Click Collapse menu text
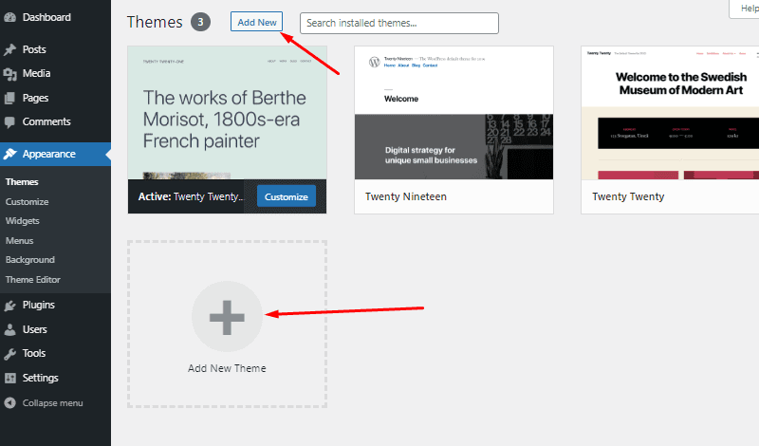 click(x=53, y=403)
